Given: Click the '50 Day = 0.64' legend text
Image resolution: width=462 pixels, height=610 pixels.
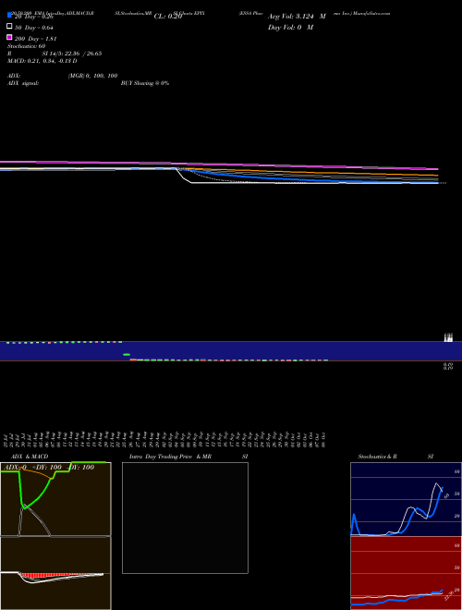Looking at the screenshot, I should click(x=34, y=28).
